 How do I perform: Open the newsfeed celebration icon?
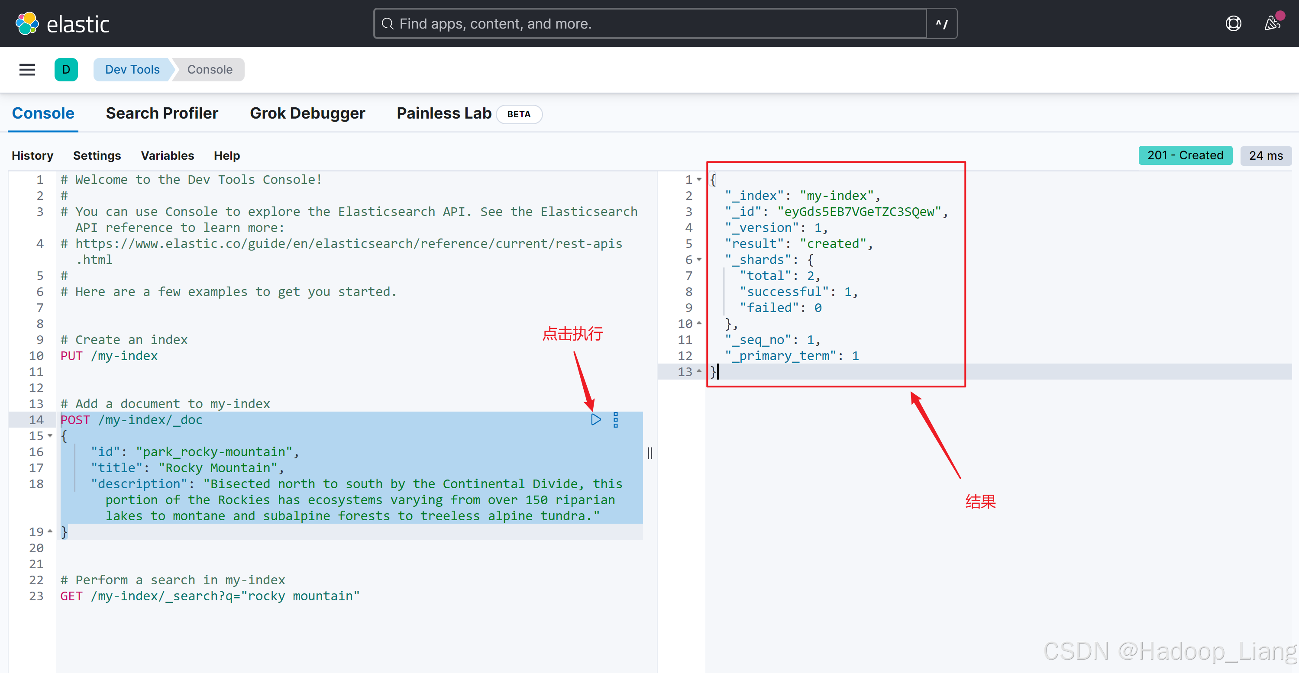click(x=1272, y=24)
